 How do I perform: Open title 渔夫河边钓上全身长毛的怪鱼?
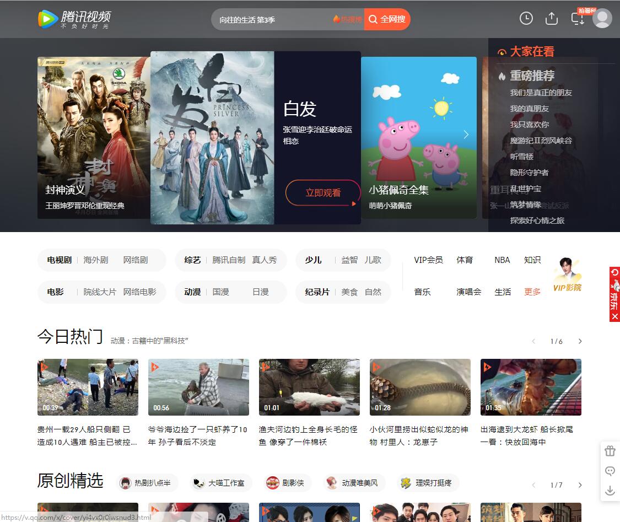(308, 435)
